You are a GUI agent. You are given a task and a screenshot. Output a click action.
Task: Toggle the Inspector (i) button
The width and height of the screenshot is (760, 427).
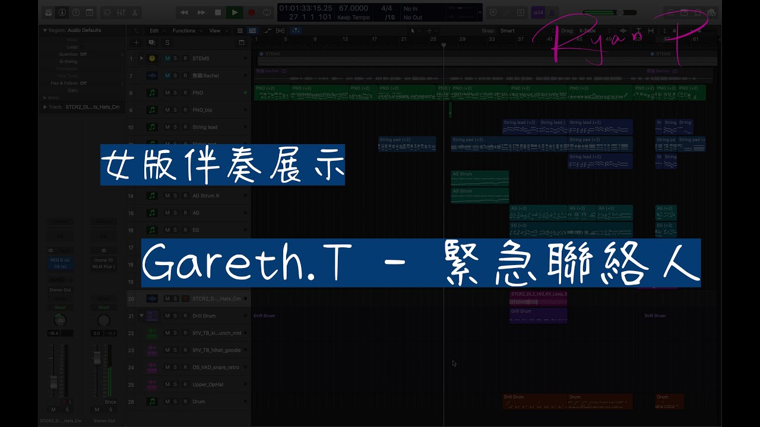(62, 12)
